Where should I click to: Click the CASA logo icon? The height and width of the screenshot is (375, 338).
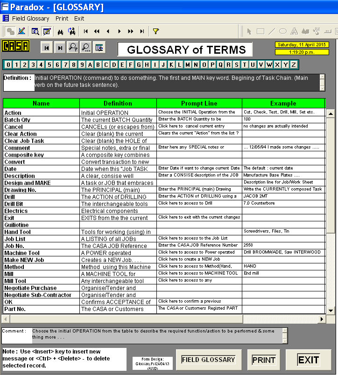click(16, 47)
